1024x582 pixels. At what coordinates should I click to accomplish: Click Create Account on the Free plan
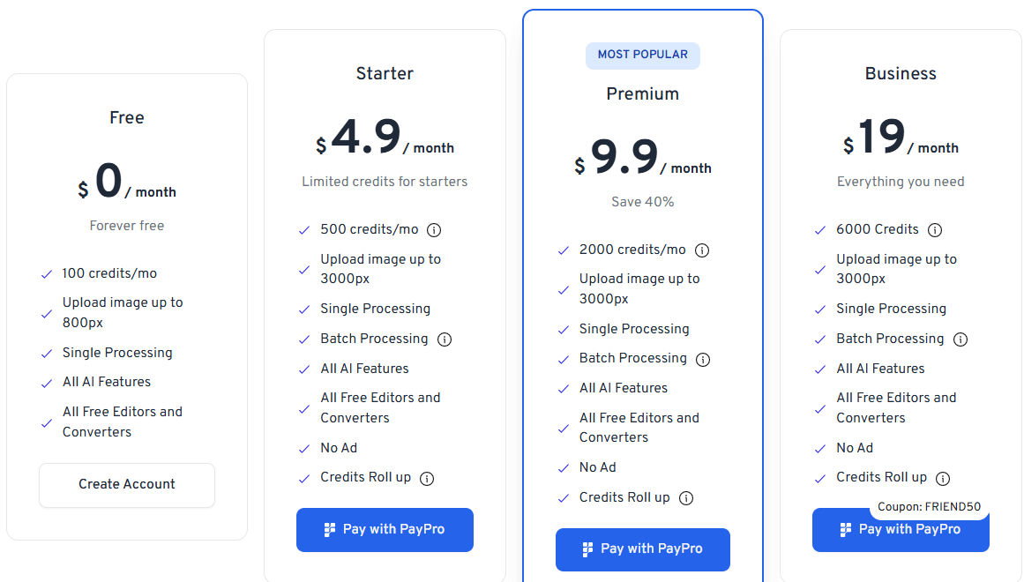coord(126,485)
